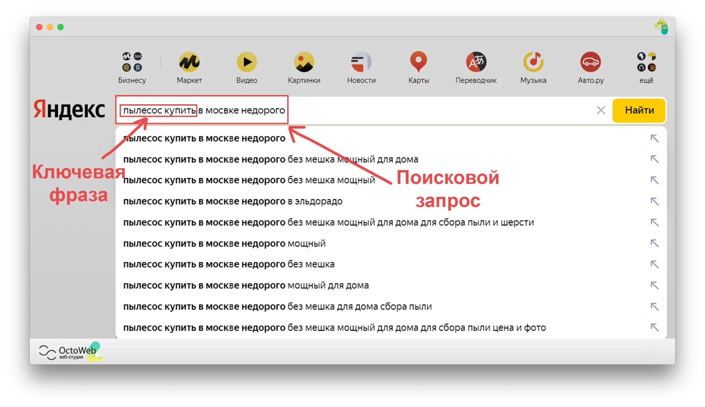Image resolution: width=705 pixels, height=407 pixels.
Task: Click the Яндекс logo
Action: point(69,109)
